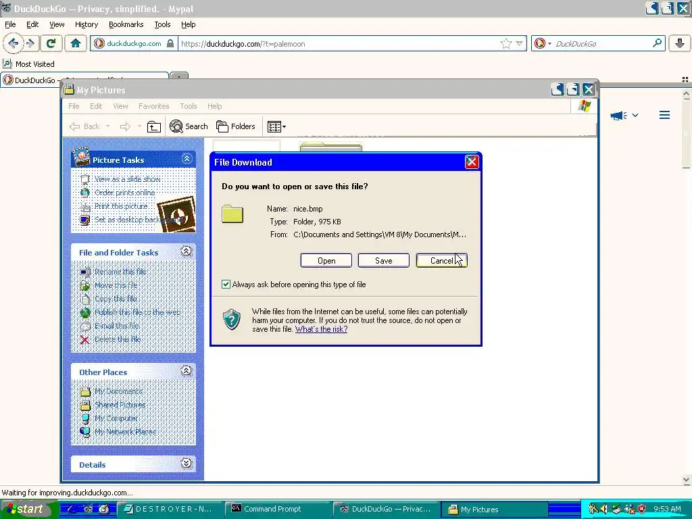
Task: Click the search magnifier in the DuckDuckGo search box
Action: tap(657, 43)
